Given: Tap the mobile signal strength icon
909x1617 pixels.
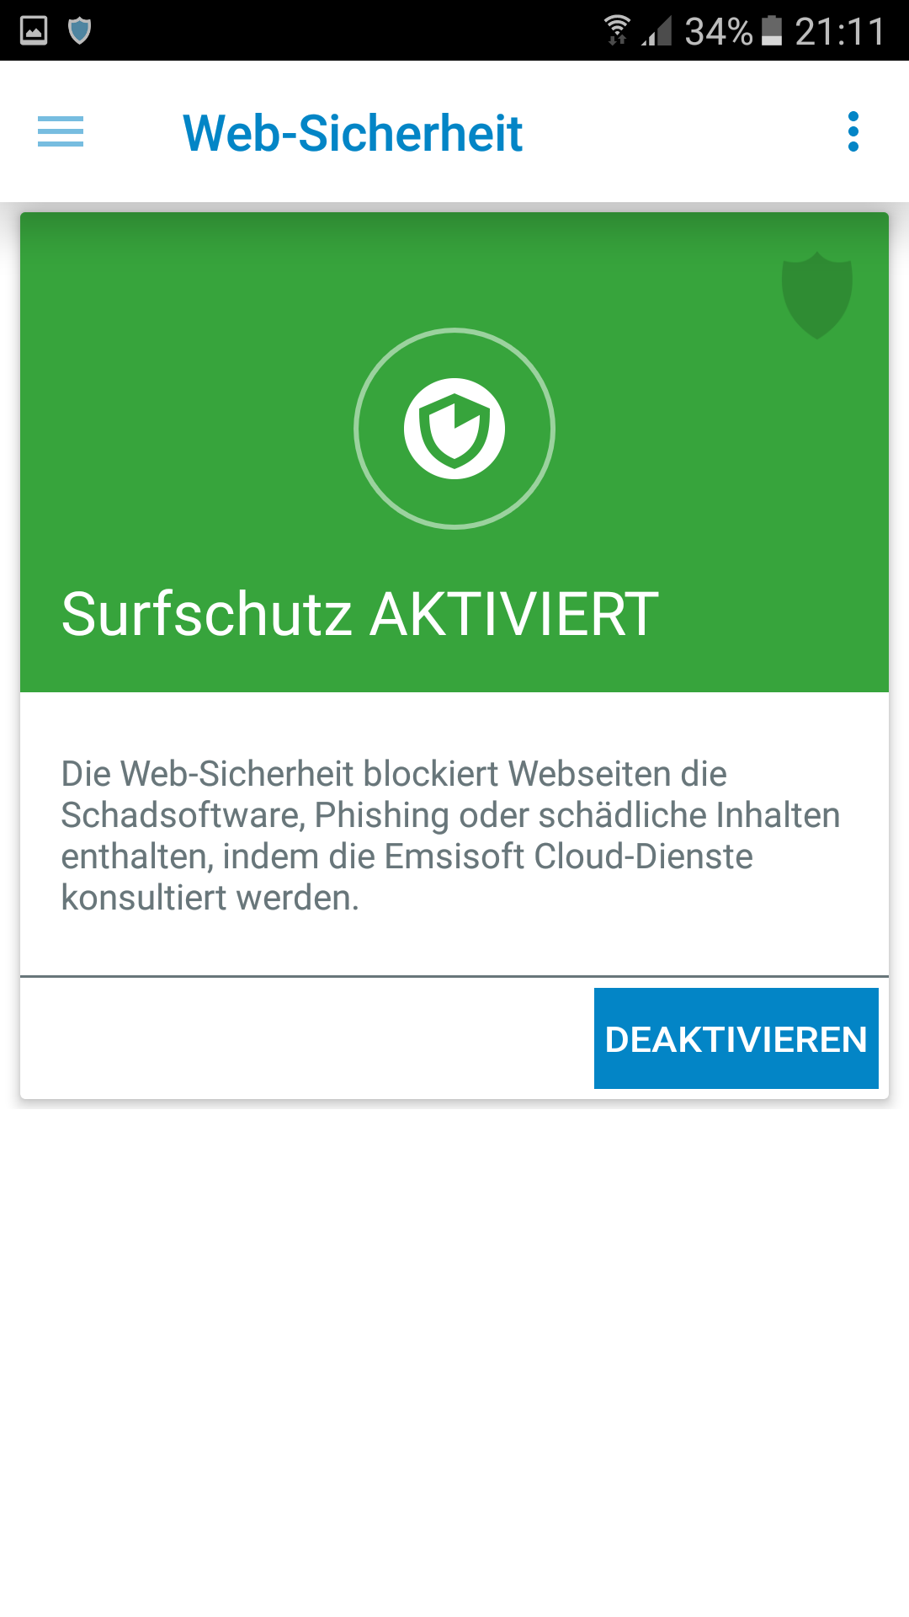Looking at the screenshot, I should pyautogui.click(x=656, y=31).
